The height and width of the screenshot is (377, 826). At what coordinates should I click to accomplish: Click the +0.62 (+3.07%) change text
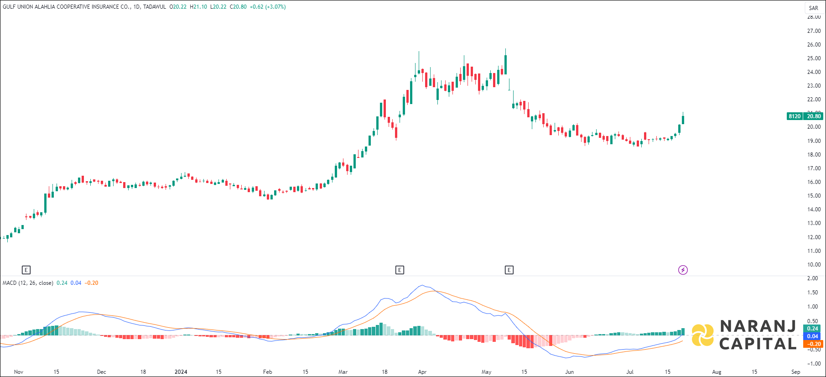[x=268, y=7]
